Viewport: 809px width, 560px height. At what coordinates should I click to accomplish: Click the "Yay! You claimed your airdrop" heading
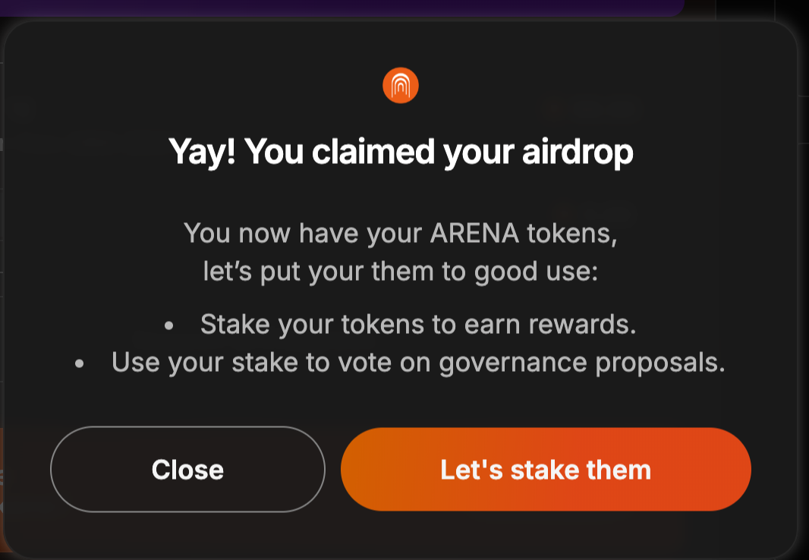click(401, 152)
